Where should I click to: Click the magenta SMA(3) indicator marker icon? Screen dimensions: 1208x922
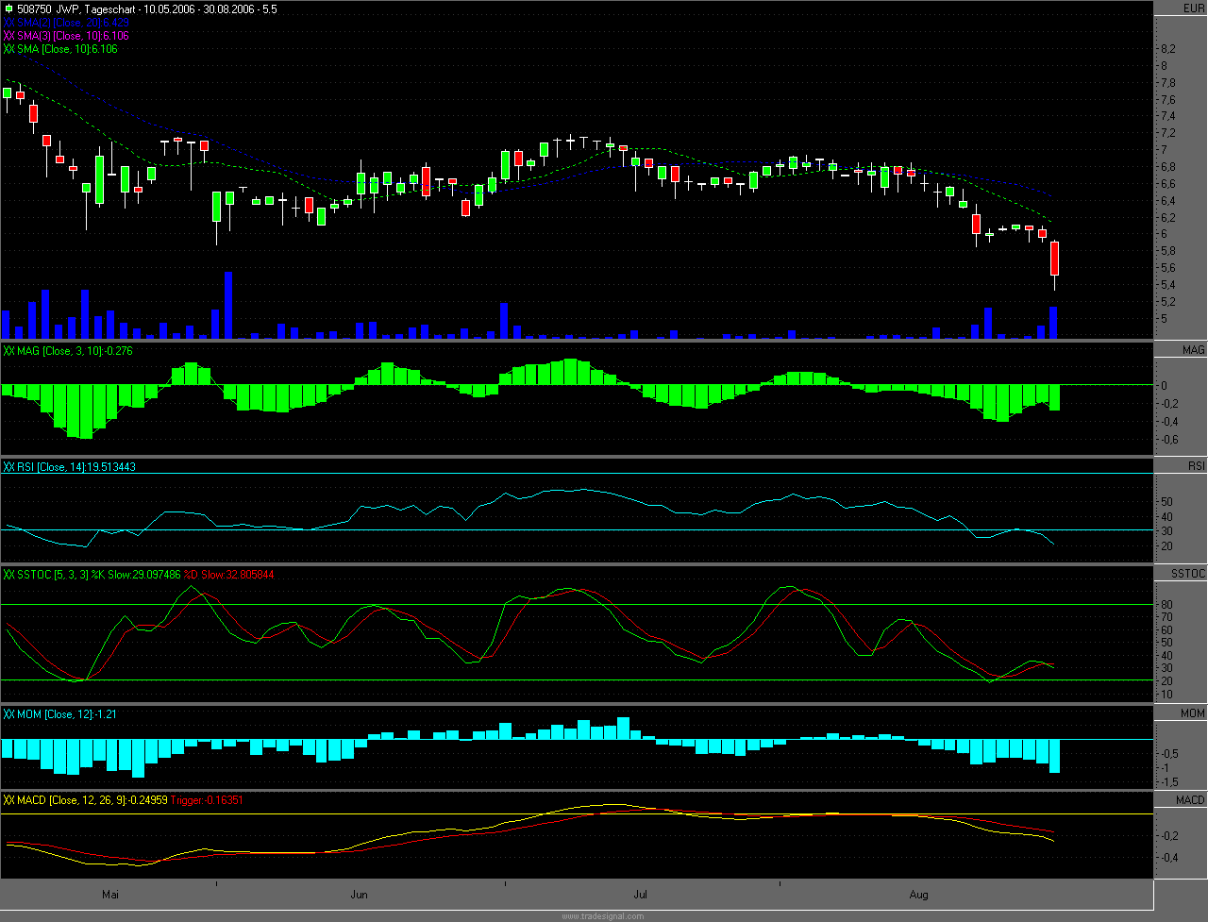click(x=8, y=35)
